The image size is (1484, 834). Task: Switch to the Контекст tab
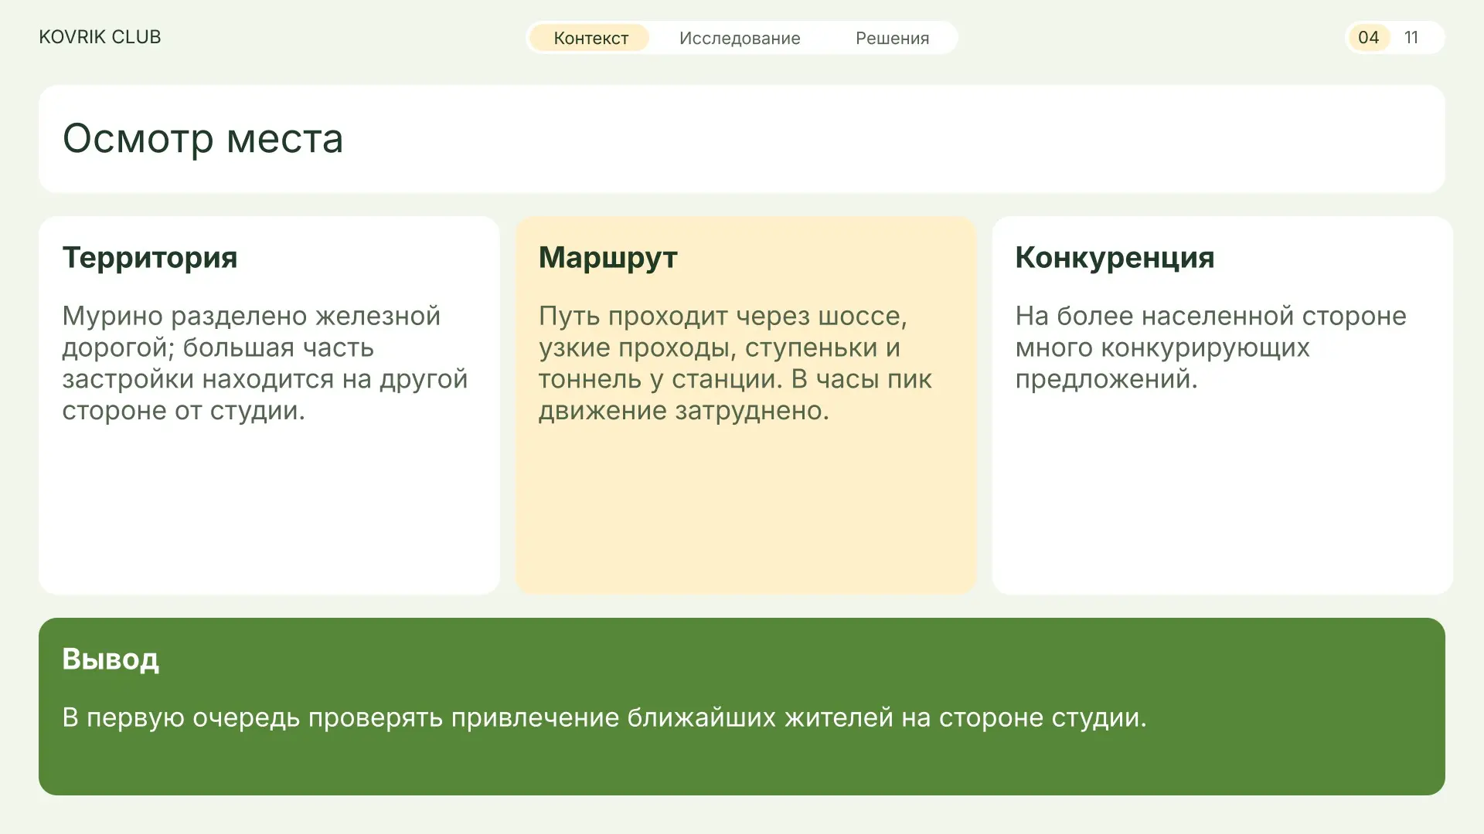(x=591, y=38)
